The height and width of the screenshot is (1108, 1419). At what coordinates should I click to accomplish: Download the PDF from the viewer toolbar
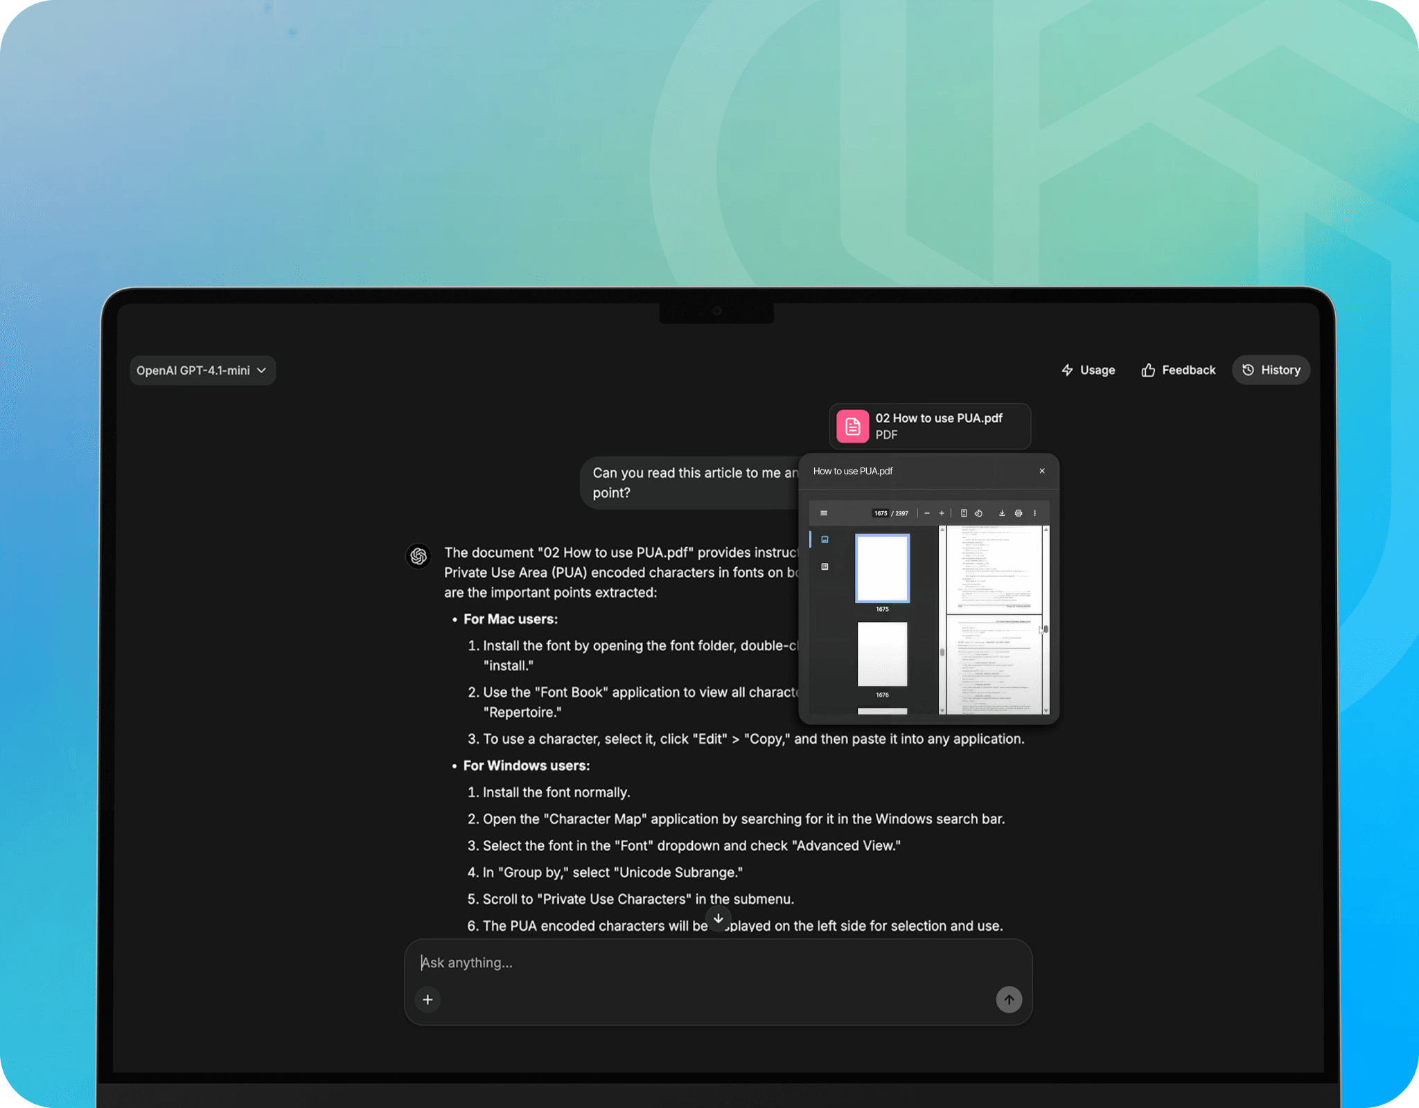click(1002, 513)
